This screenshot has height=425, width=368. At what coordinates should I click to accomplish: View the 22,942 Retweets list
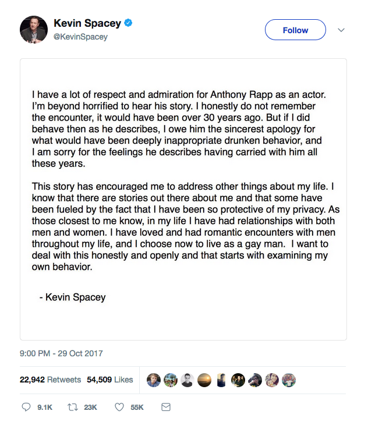click(50, 380)
